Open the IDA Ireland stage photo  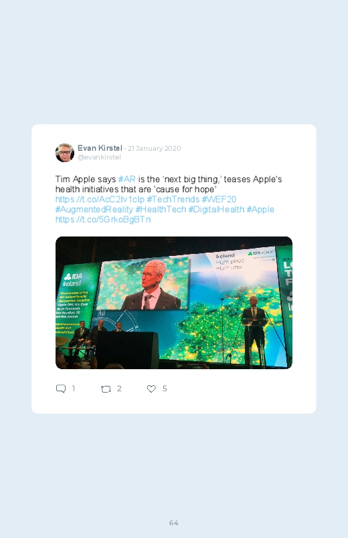click(174, 303)
